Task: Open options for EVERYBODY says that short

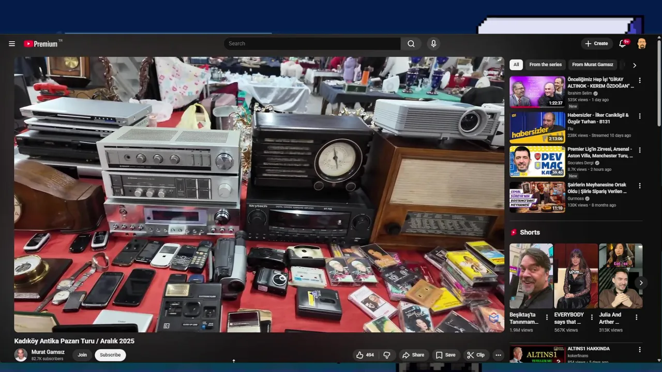Action: tap(592, 317)
